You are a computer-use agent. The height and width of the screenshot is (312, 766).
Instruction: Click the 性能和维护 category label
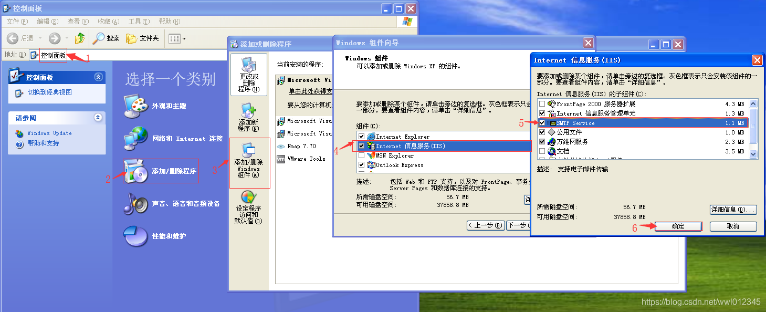[x=169, y=236]
